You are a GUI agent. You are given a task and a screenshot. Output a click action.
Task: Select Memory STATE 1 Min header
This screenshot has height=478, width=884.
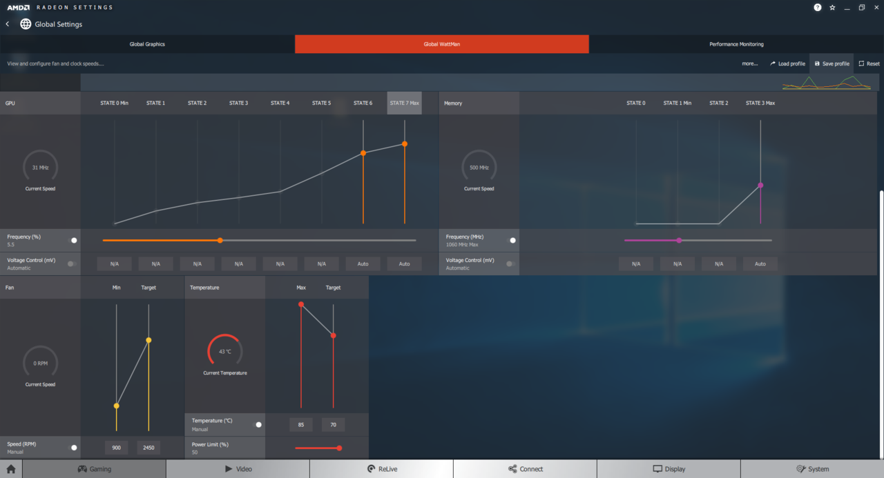pos(678,103)
